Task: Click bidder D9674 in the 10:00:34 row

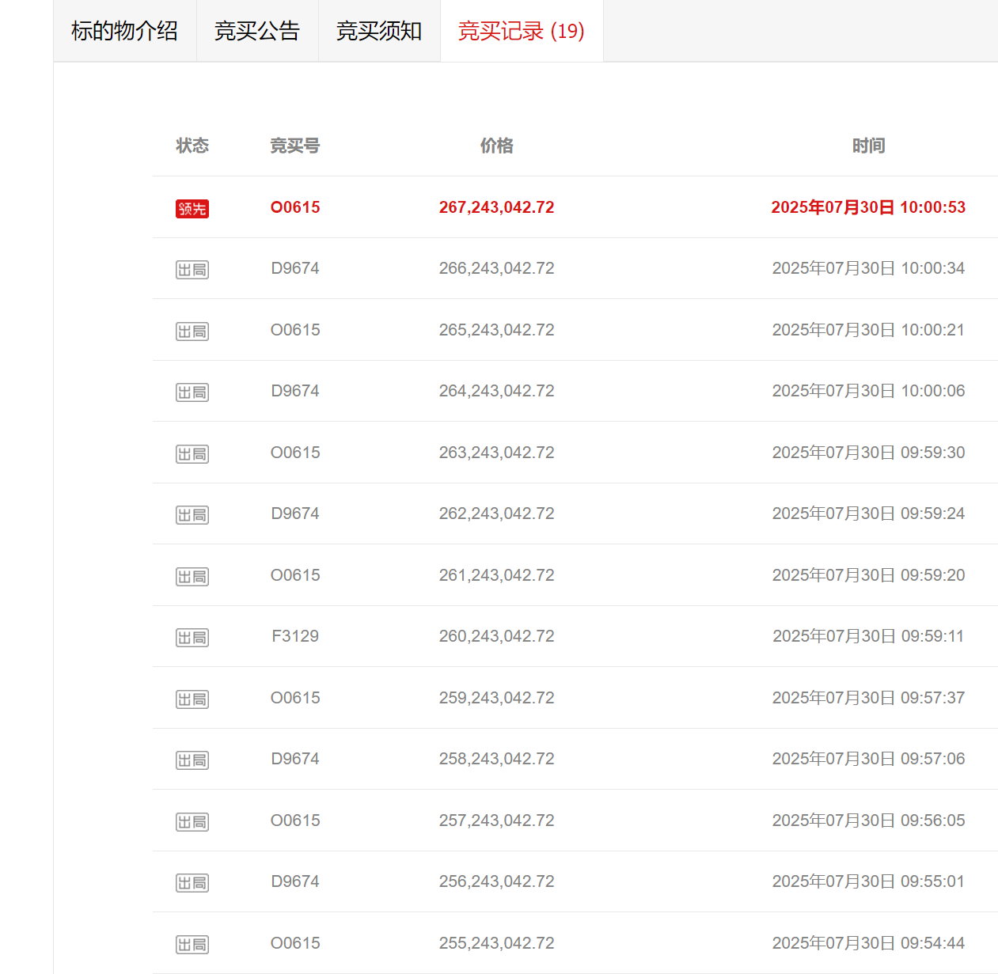Action: tap(295, 268)
